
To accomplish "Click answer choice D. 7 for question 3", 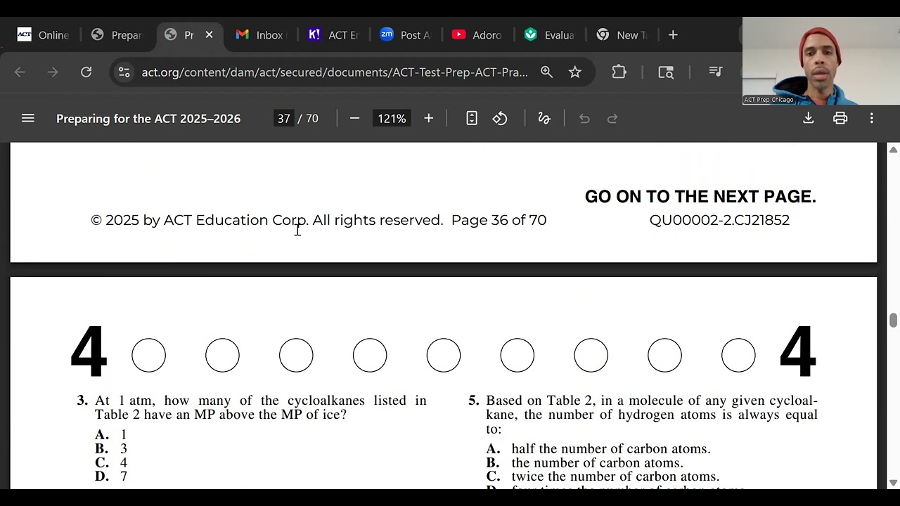I will [111, 476].
